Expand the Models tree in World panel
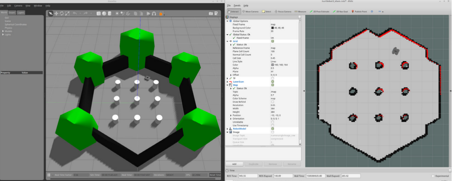Image resolution: width=453 pixels, height=181 pixels. pos(3,31)
